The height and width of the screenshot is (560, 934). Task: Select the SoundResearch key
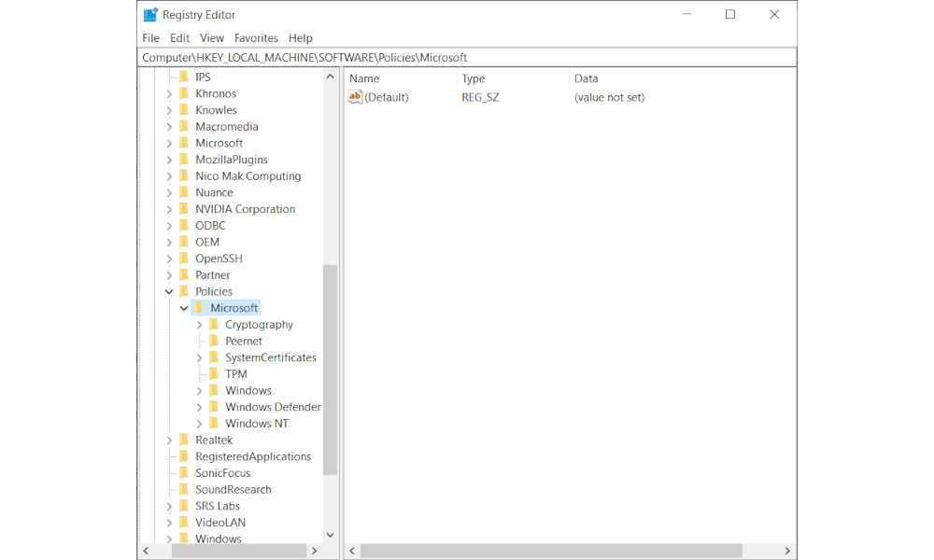click(233, 490)
